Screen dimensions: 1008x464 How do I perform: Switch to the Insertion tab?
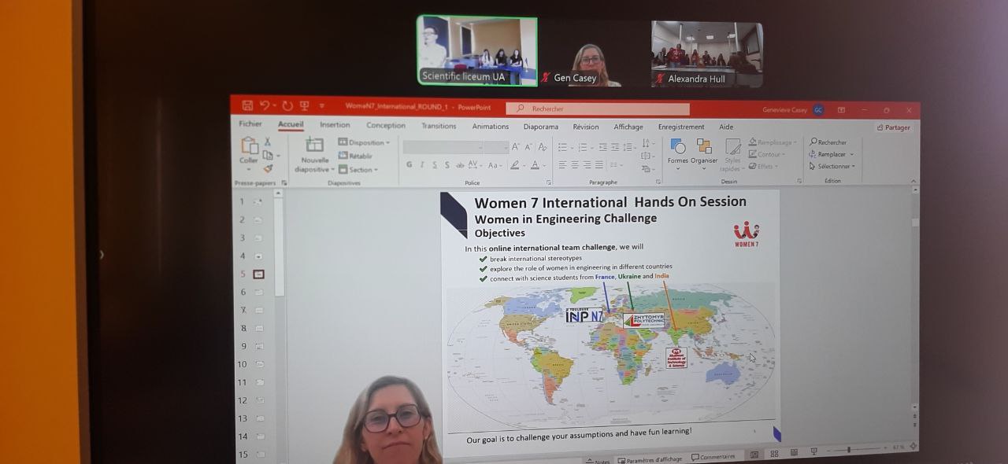click(335, 125)
